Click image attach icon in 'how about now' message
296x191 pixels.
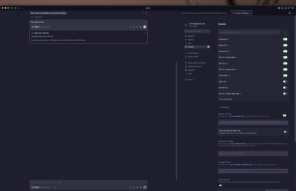(141, 27)
